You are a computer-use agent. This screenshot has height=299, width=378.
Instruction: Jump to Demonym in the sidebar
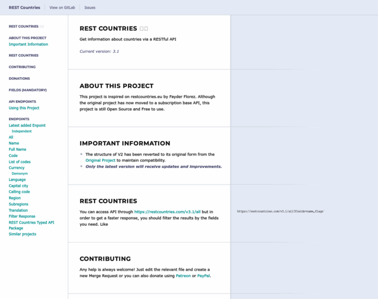click(x=20, y=173)
